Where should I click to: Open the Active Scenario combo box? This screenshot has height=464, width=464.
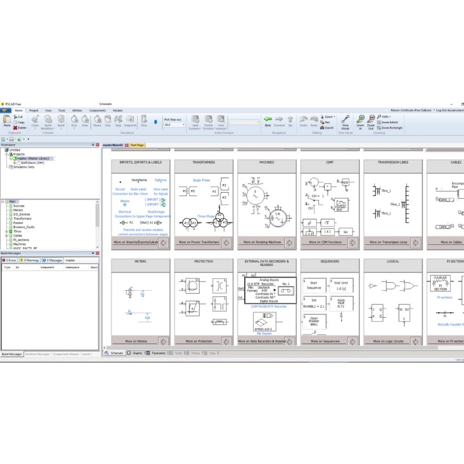(x=244, y=122)
